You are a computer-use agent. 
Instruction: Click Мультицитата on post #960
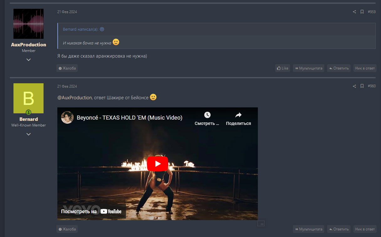[x=309, y=229]
